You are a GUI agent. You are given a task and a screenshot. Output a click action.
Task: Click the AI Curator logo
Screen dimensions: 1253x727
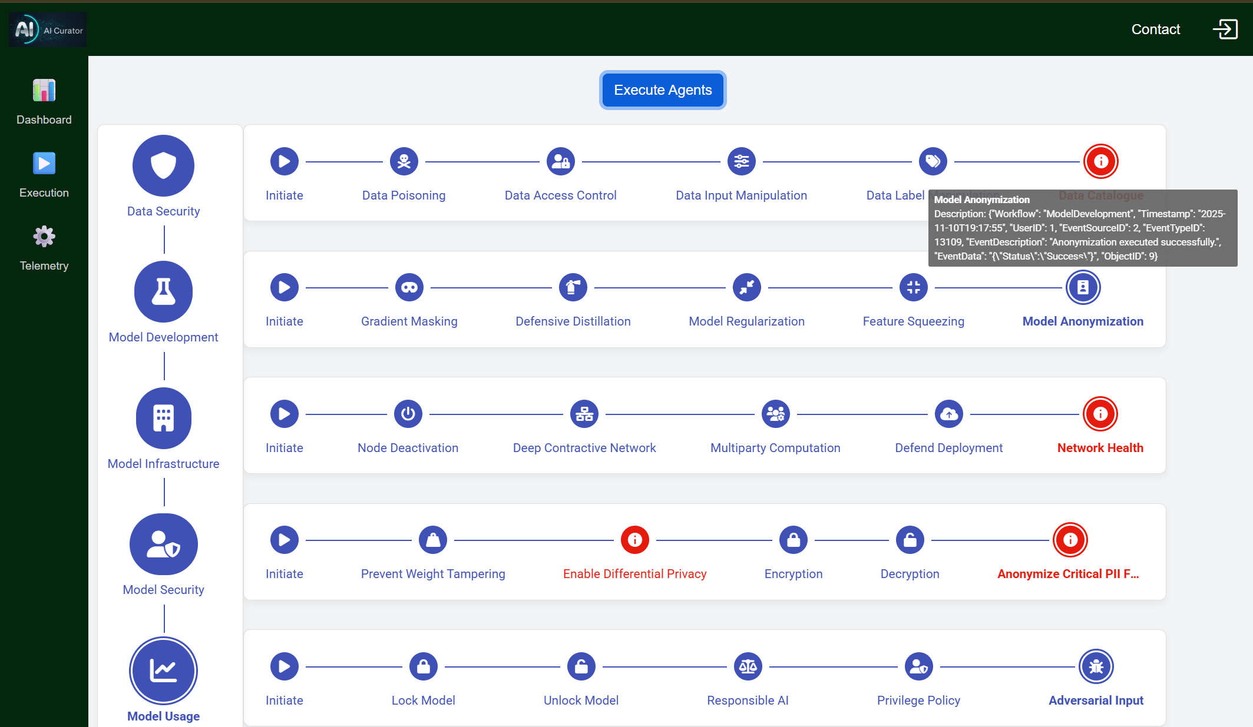(48, 29)
